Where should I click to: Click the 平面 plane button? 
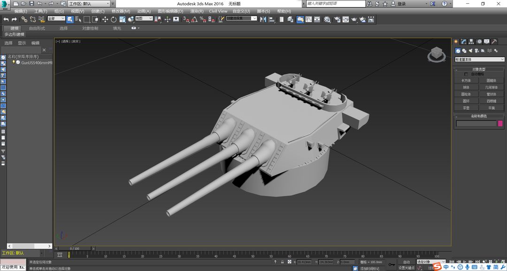point(492,108)
